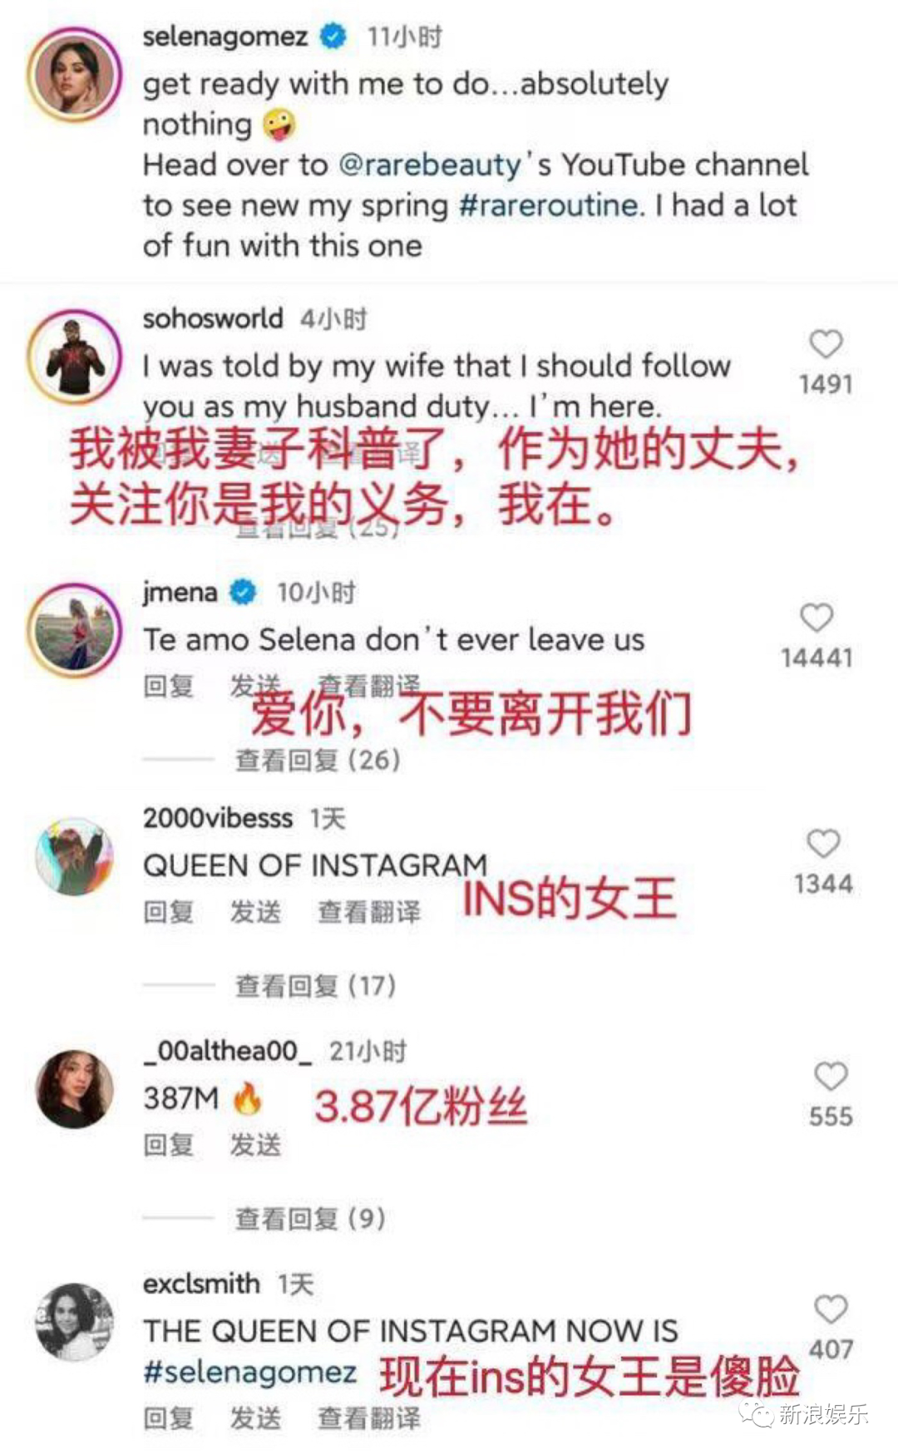The width and height of the screenshot is (898, 1454).
Task: Expand 查看回复 (17) replies
Action: pos(316,986)
